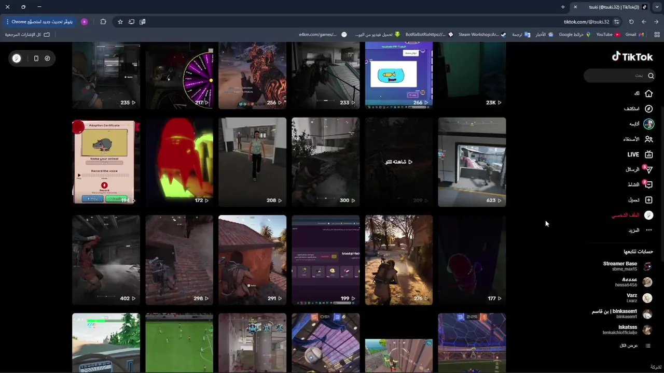Open the Varz followed account

click(x=639, y=298)
